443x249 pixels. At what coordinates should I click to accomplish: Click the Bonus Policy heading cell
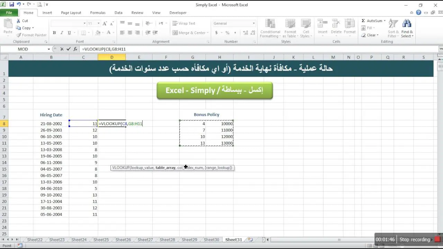[207, 114]
